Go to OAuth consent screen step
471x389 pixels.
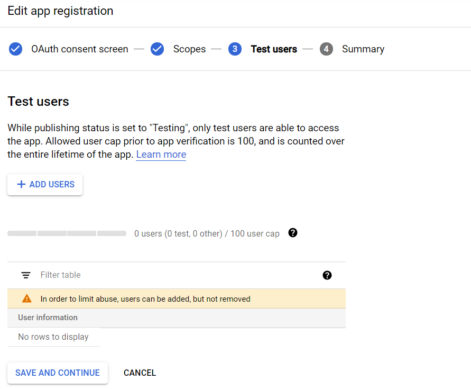[79, 49]
